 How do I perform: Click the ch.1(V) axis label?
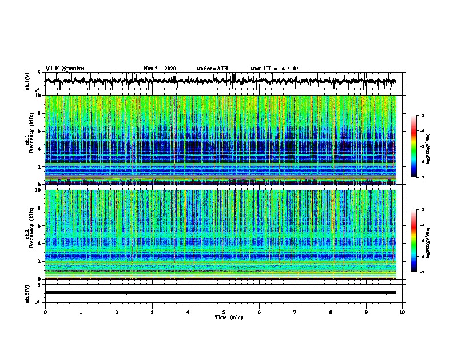[27, 81]
